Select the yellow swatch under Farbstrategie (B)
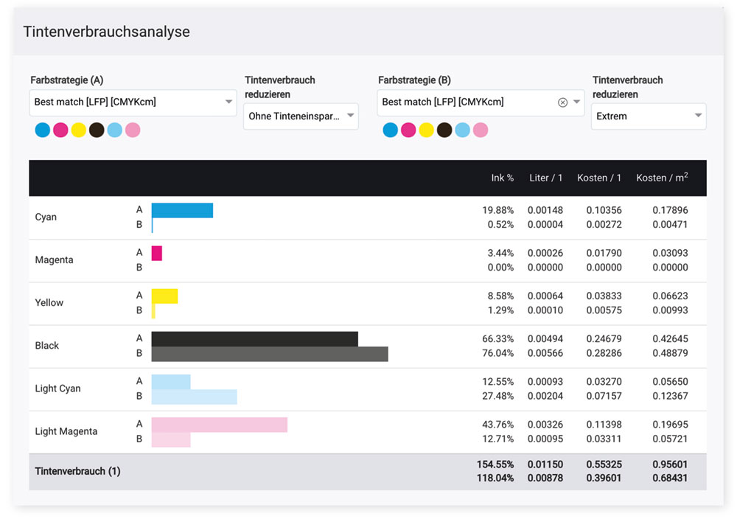 426,130
